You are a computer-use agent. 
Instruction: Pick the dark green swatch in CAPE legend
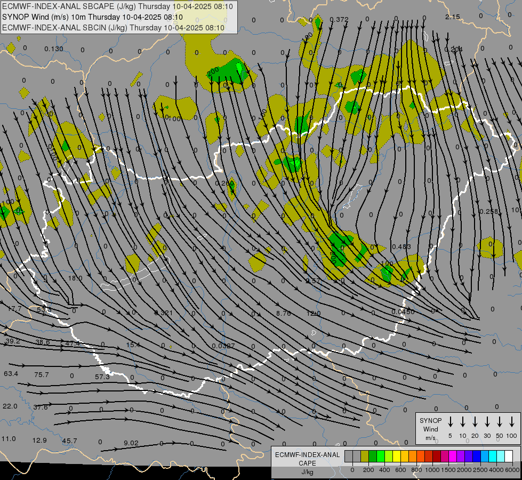click(x=373, y=457)
